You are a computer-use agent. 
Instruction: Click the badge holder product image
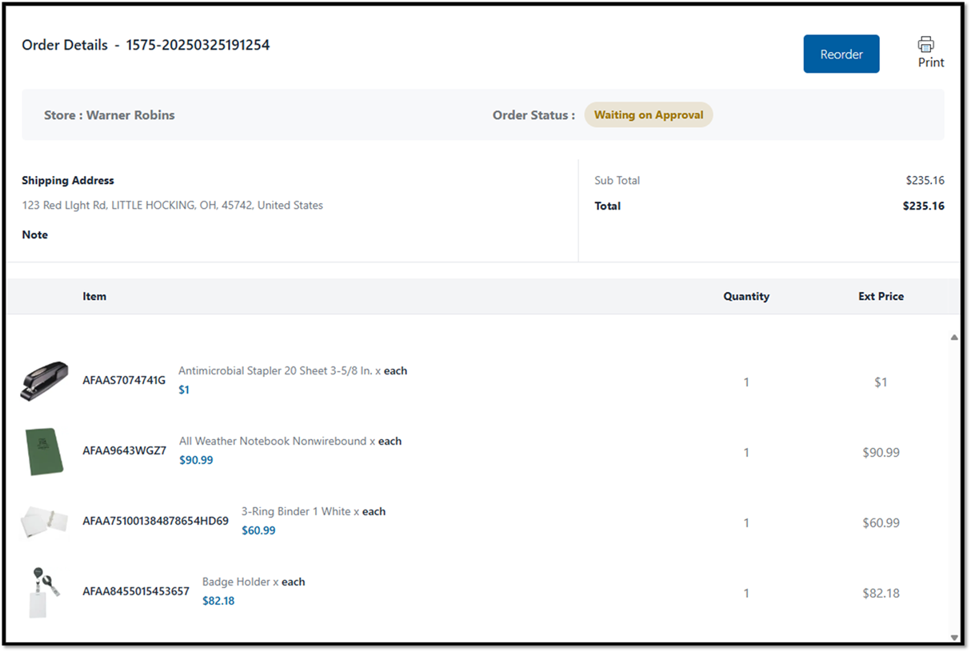[44, 592]
